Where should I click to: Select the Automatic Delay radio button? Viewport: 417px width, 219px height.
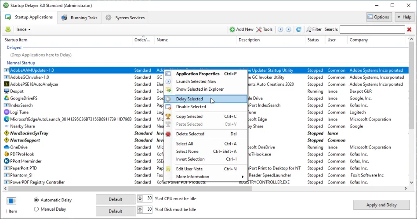[x=36, y=200]
